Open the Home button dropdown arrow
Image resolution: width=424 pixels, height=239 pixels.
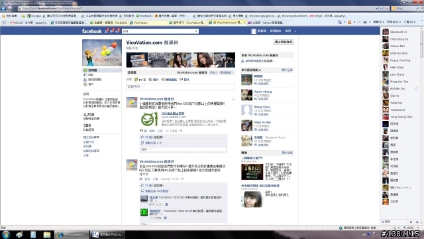(344, 22)
